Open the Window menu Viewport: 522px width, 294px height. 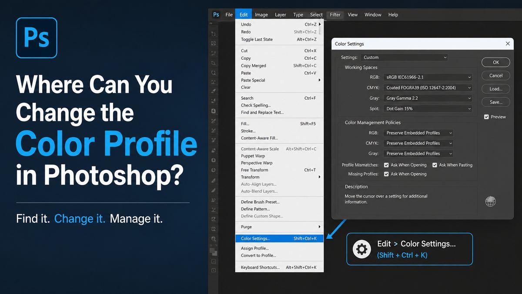(373, 14)
